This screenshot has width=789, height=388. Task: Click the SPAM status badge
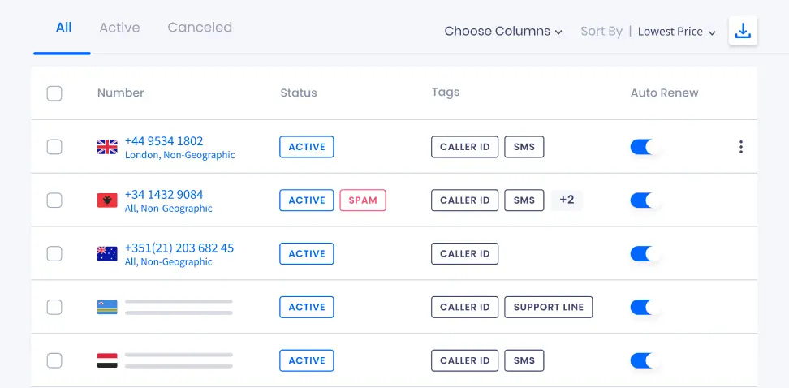click(x=363, y=200)
